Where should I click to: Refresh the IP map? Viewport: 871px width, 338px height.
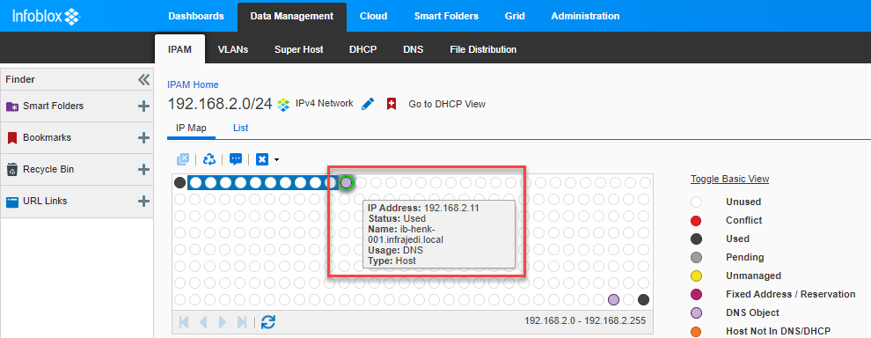point(268,321)
